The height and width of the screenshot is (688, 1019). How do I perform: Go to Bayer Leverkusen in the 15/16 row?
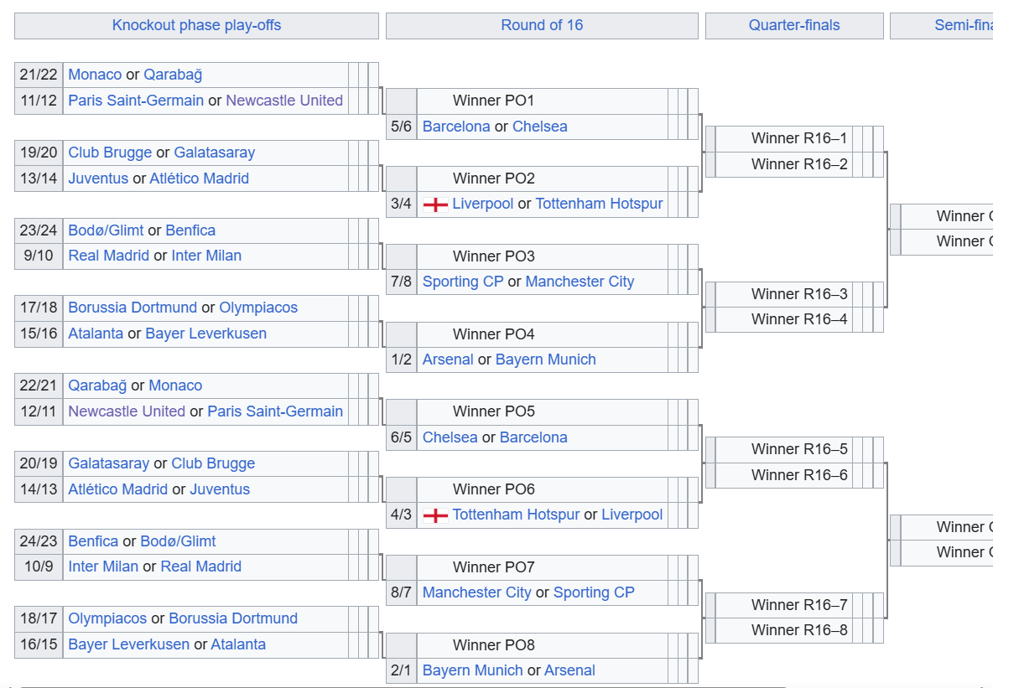(x=205, y=334)
